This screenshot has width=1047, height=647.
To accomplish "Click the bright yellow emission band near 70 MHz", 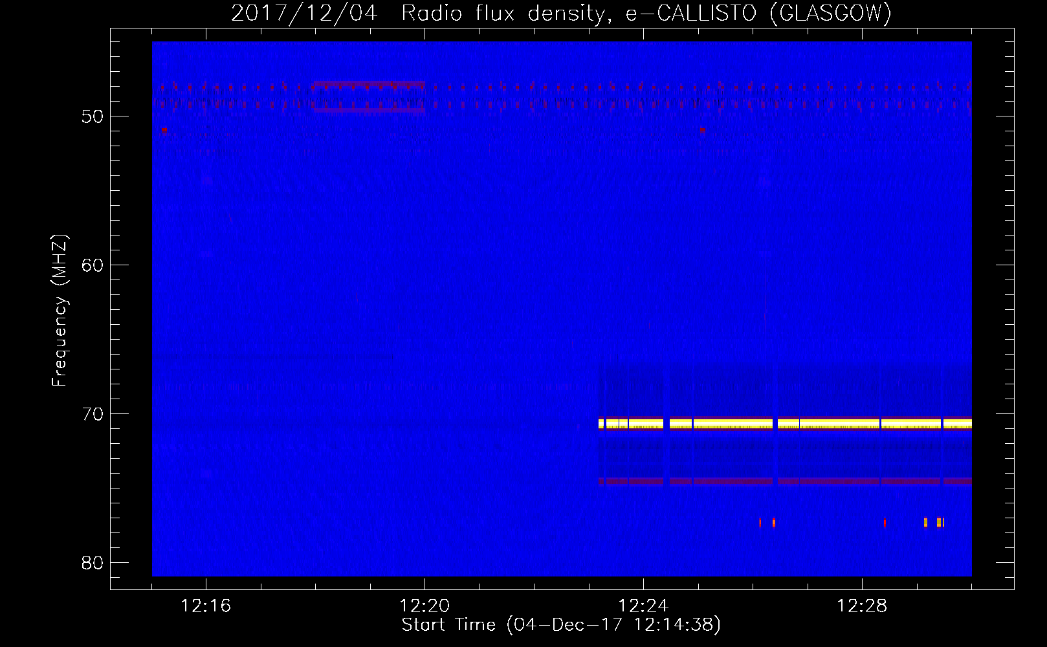I will click(785, 424).
